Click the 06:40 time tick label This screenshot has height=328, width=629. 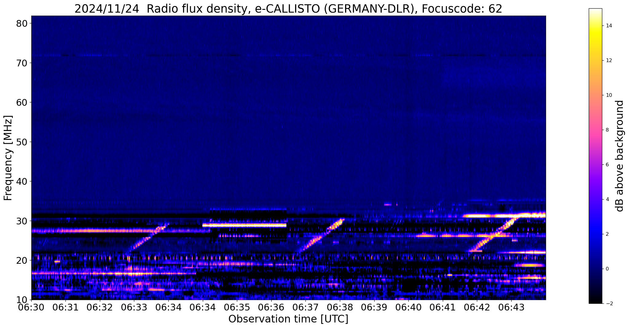coord(408,307)
